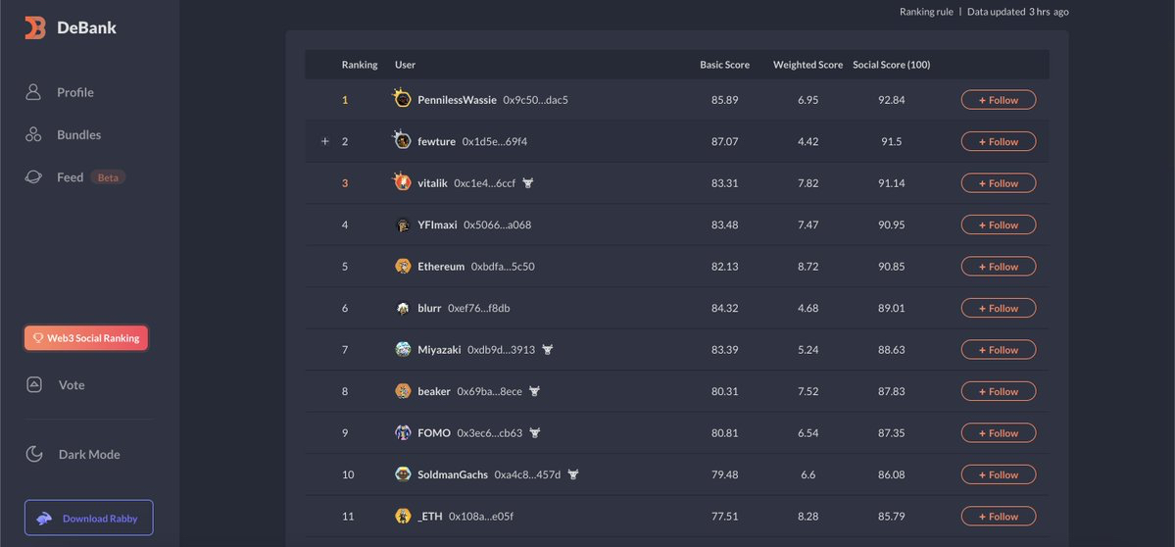The width and height of the screenshot is (1175, 547).
Task: Follow fewture
Action: [999, 141]
